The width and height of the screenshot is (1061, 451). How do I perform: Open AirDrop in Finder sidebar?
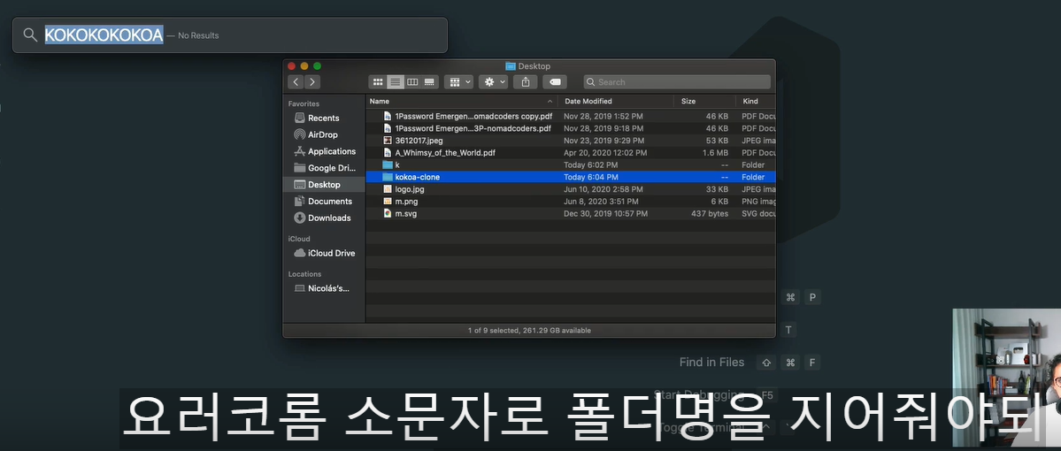pos(323,134)
